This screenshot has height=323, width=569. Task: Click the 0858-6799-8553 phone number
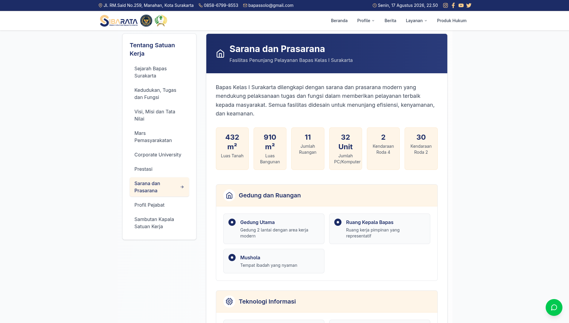point(221,5)
